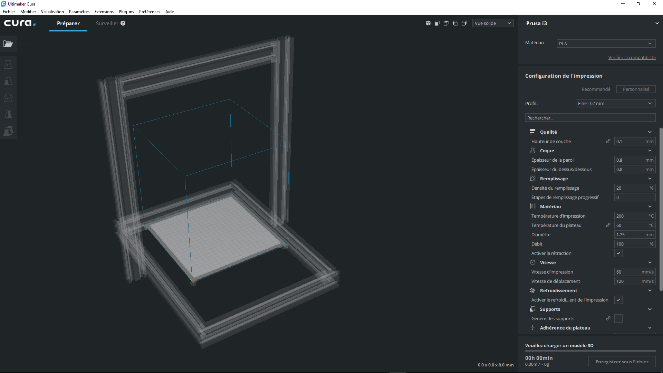Open the Aide menu
The image size is (663, 373).
point(170,12)
